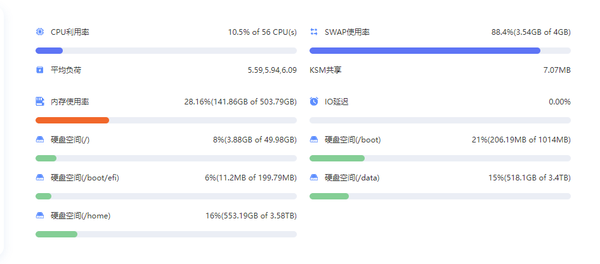Click the CPU利用率 chip icon

40,32
